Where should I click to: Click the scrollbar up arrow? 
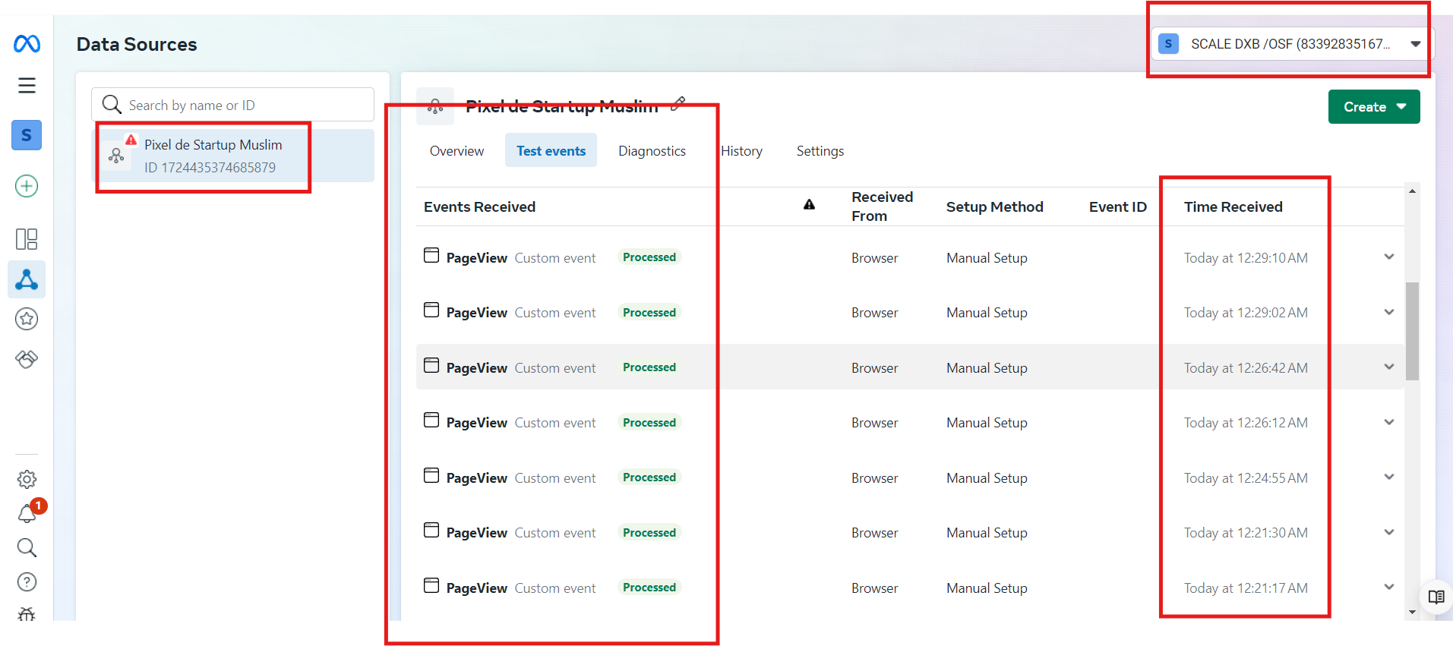pyautogui.click(x=1412, y=191)
